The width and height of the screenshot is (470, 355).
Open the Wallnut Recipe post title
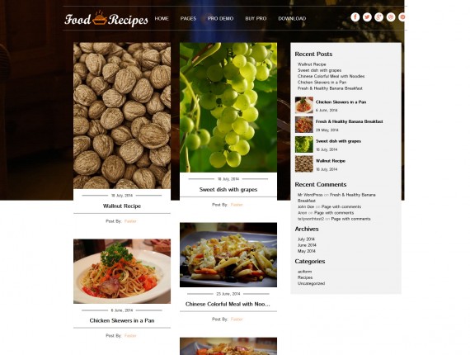point(122,206)
